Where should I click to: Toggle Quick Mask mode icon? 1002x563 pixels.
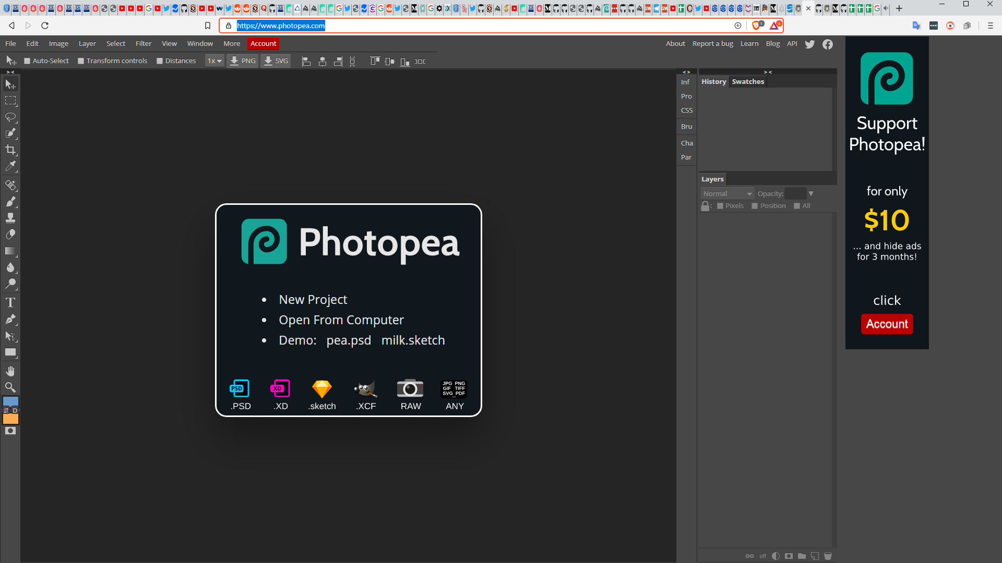(x=10, y=431)
